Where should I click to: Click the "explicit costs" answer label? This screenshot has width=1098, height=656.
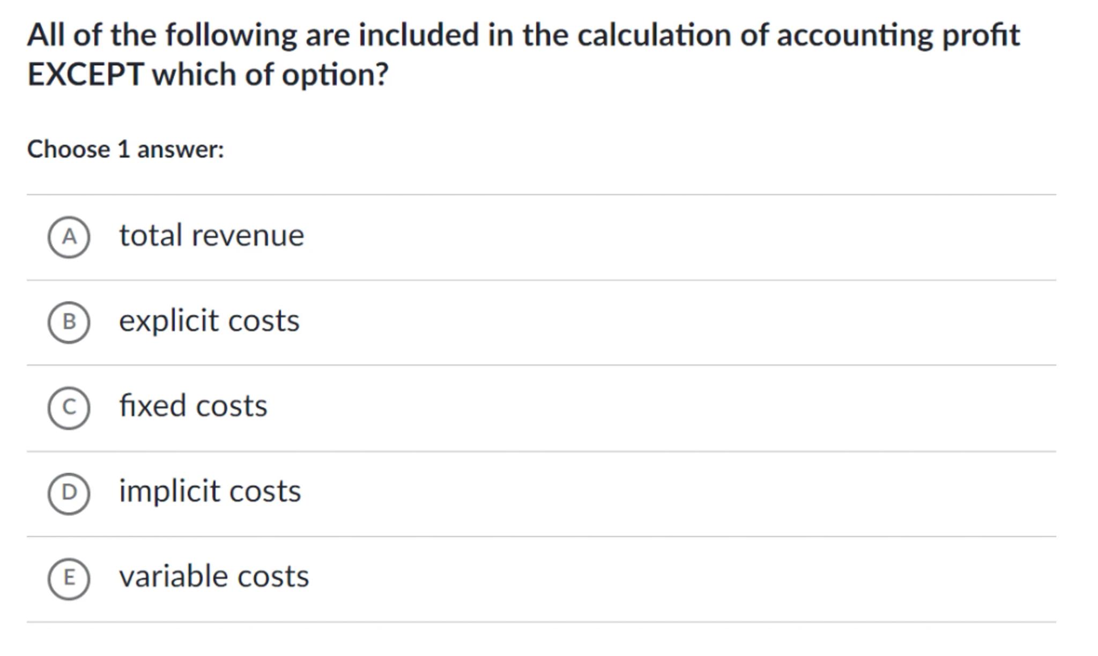209,321
